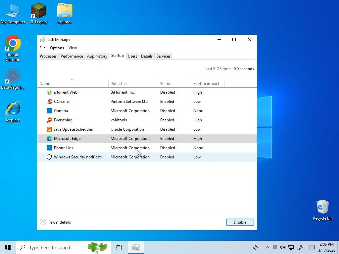
Task: Open the volume speaker tray icon
Action: point(283,247)
